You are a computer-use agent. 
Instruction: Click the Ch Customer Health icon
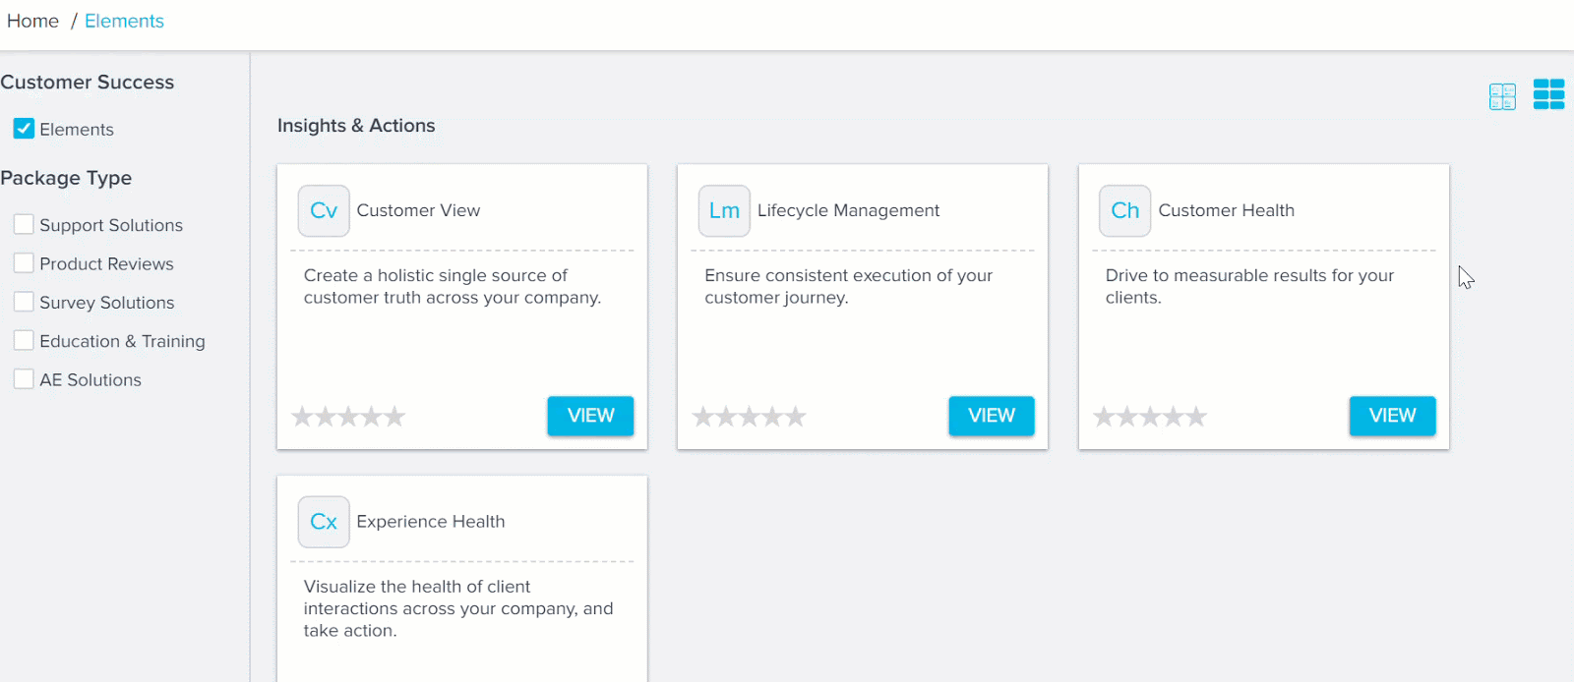click(x=1124, y=210)
